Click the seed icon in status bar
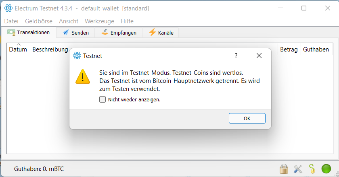This screenshot has width=339, height=177. click(312, 169)
